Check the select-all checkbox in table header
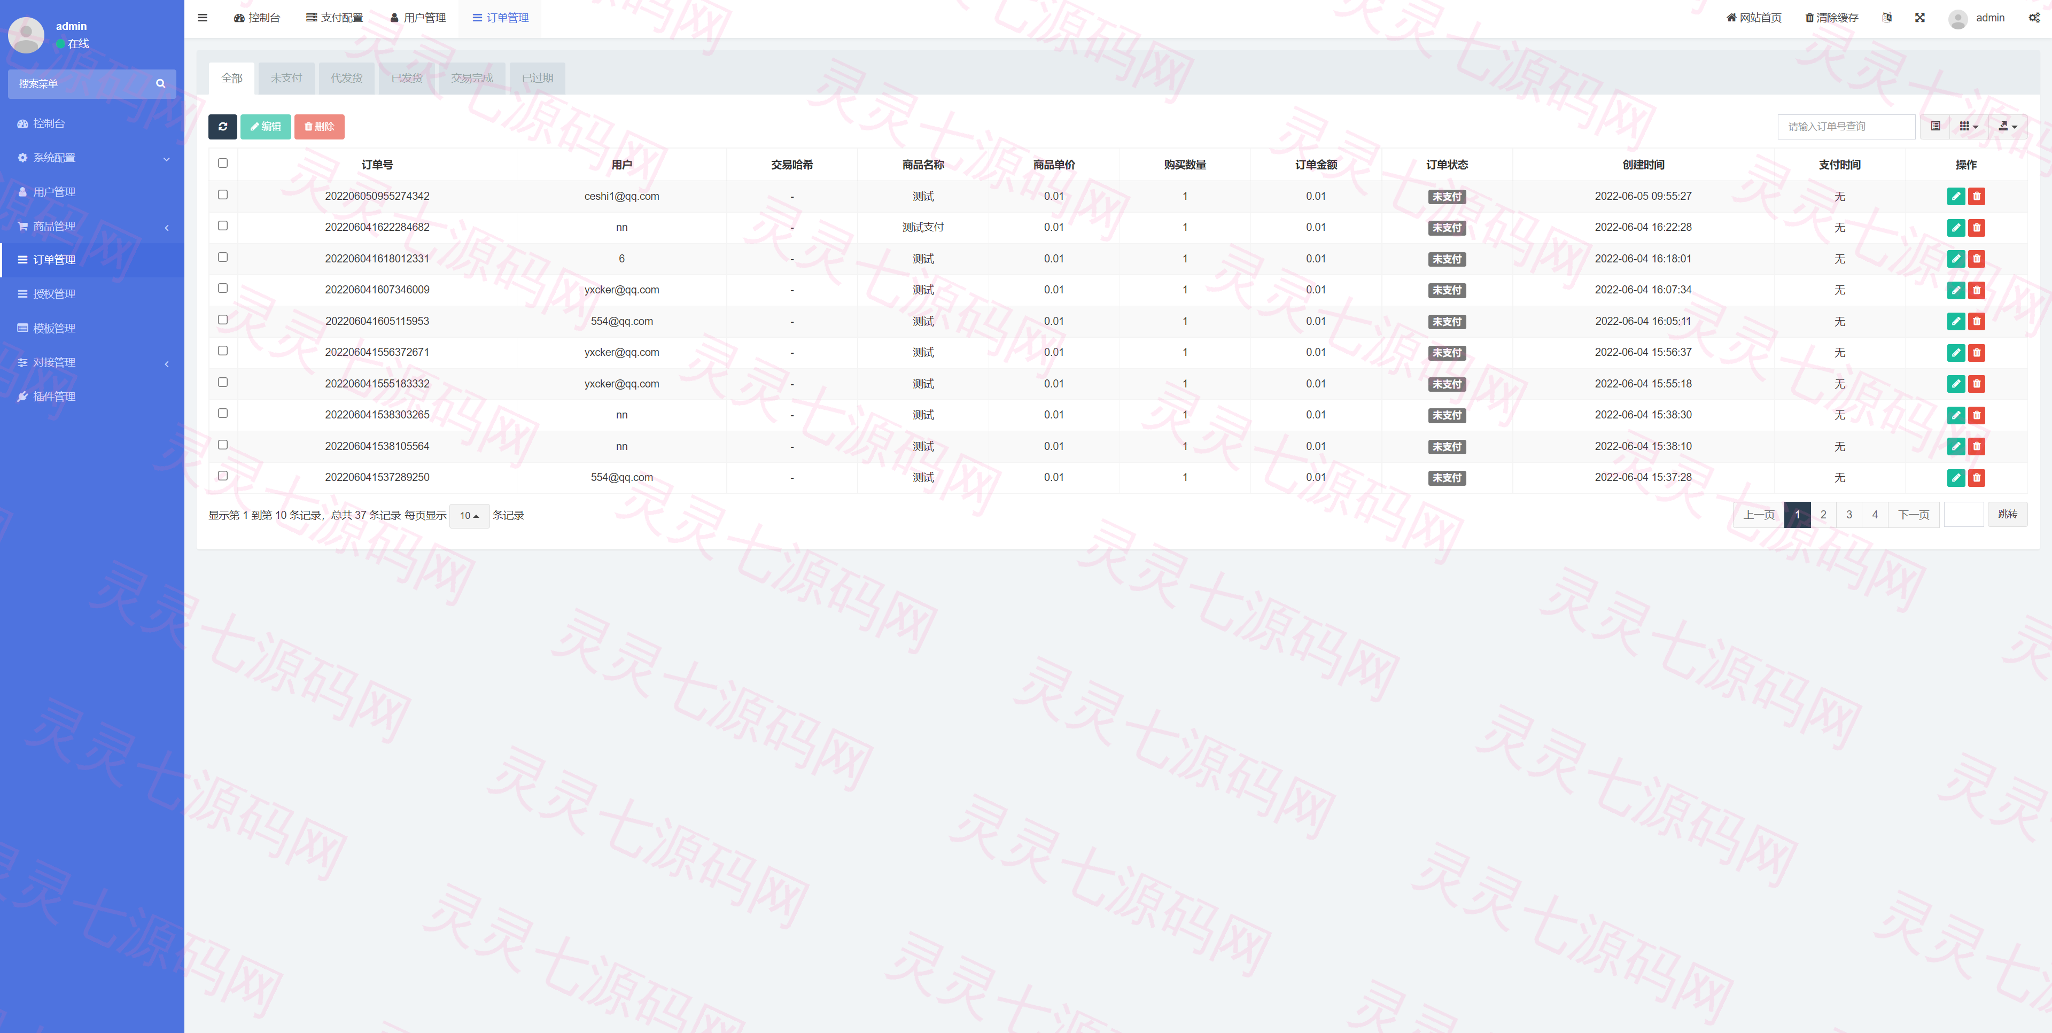Screen dimensions: 2052x1033 pyautogui.click(x=223, y=164)
